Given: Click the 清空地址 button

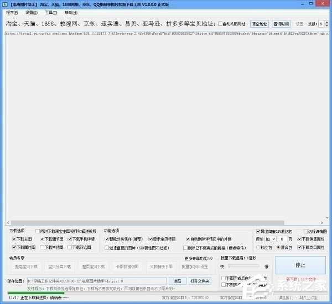Looking at the screenshot, I should (x=260, y=24).
